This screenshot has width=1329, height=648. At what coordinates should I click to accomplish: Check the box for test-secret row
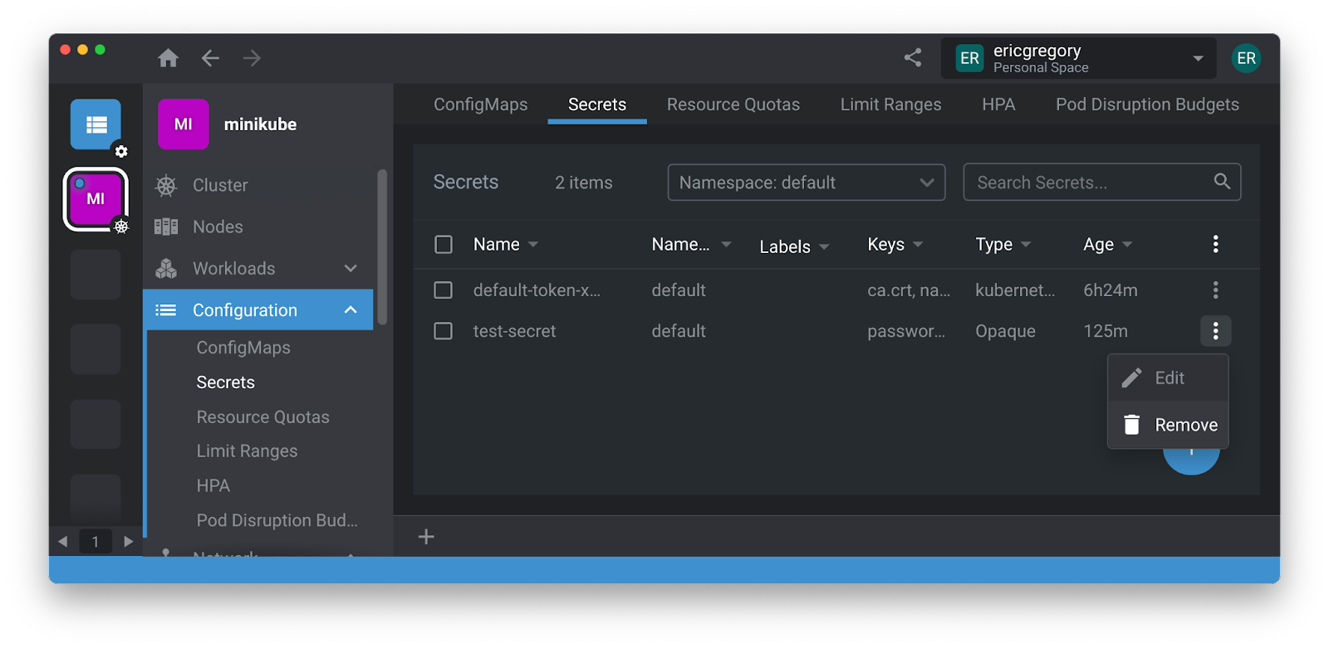[444, 331]
